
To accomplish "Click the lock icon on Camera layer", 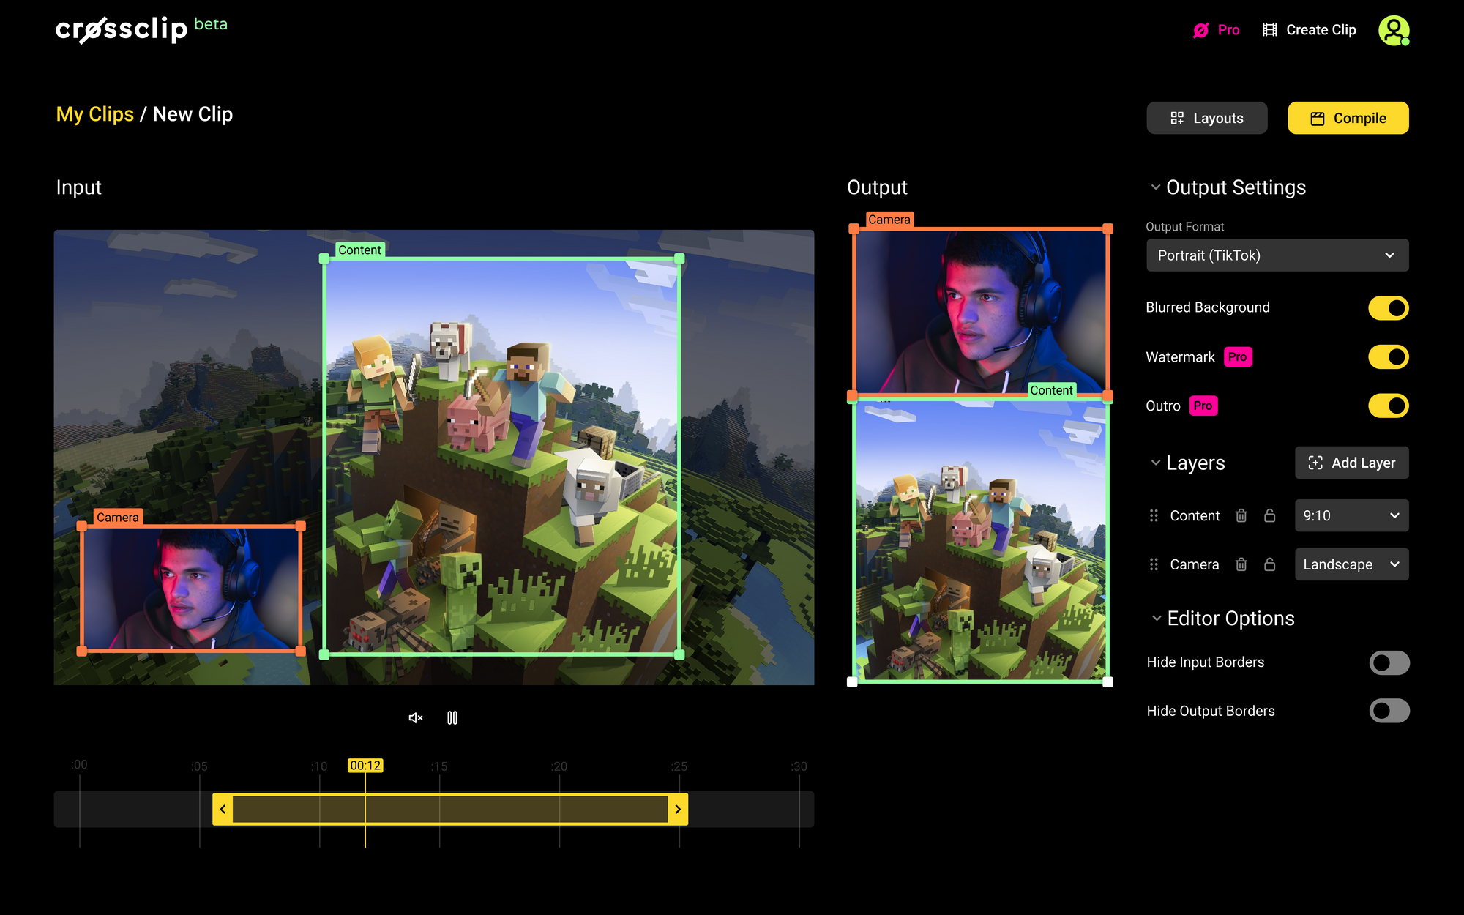I will click(1268, 564).
